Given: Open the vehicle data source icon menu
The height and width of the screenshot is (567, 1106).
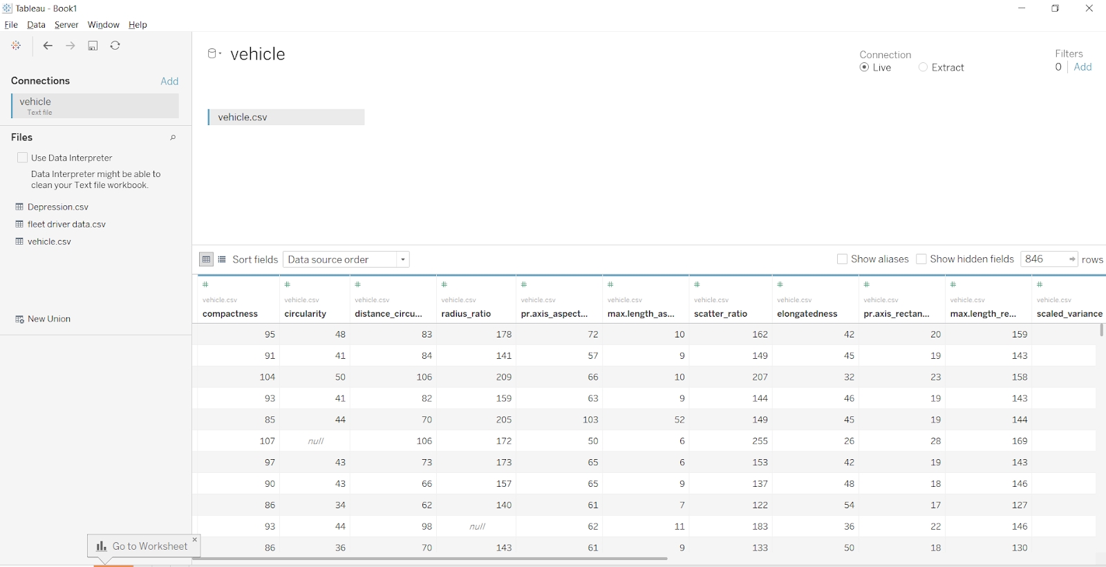Looking at the screenshot, I should click(x=214, y=53).
